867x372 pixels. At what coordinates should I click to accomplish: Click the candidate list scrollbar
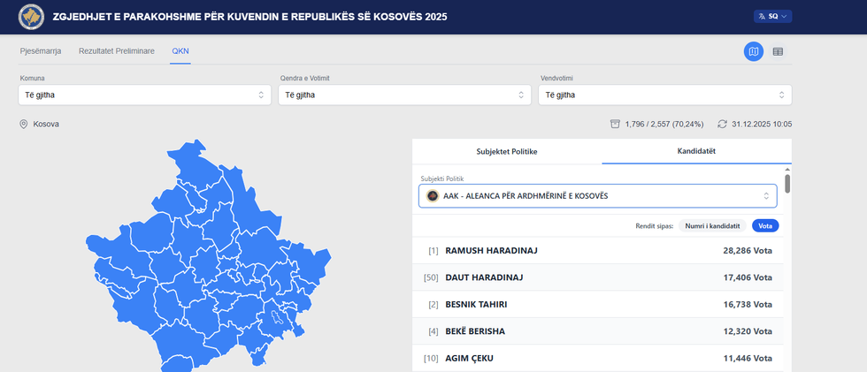787,184
